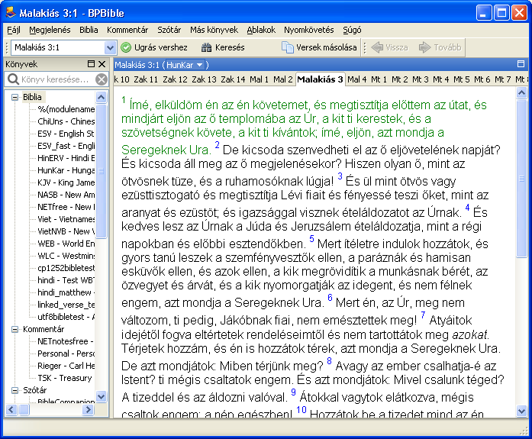Switch to the Mal 1 chapter tab

tap(259, 79)
